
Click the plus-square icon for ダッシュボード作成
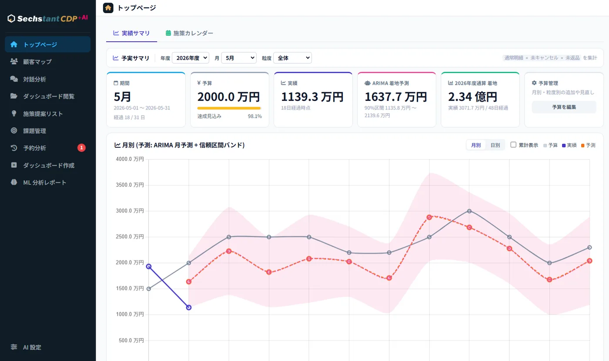pyautogui.click(x=14, y=165)
